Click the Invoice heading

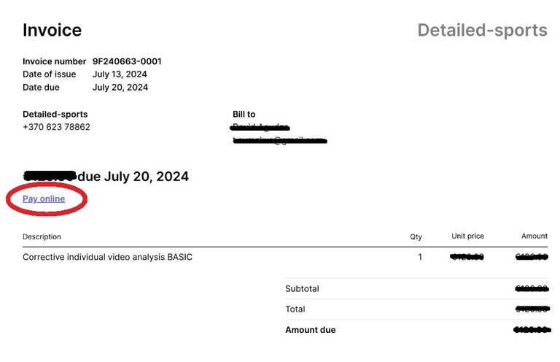point(52,30)
